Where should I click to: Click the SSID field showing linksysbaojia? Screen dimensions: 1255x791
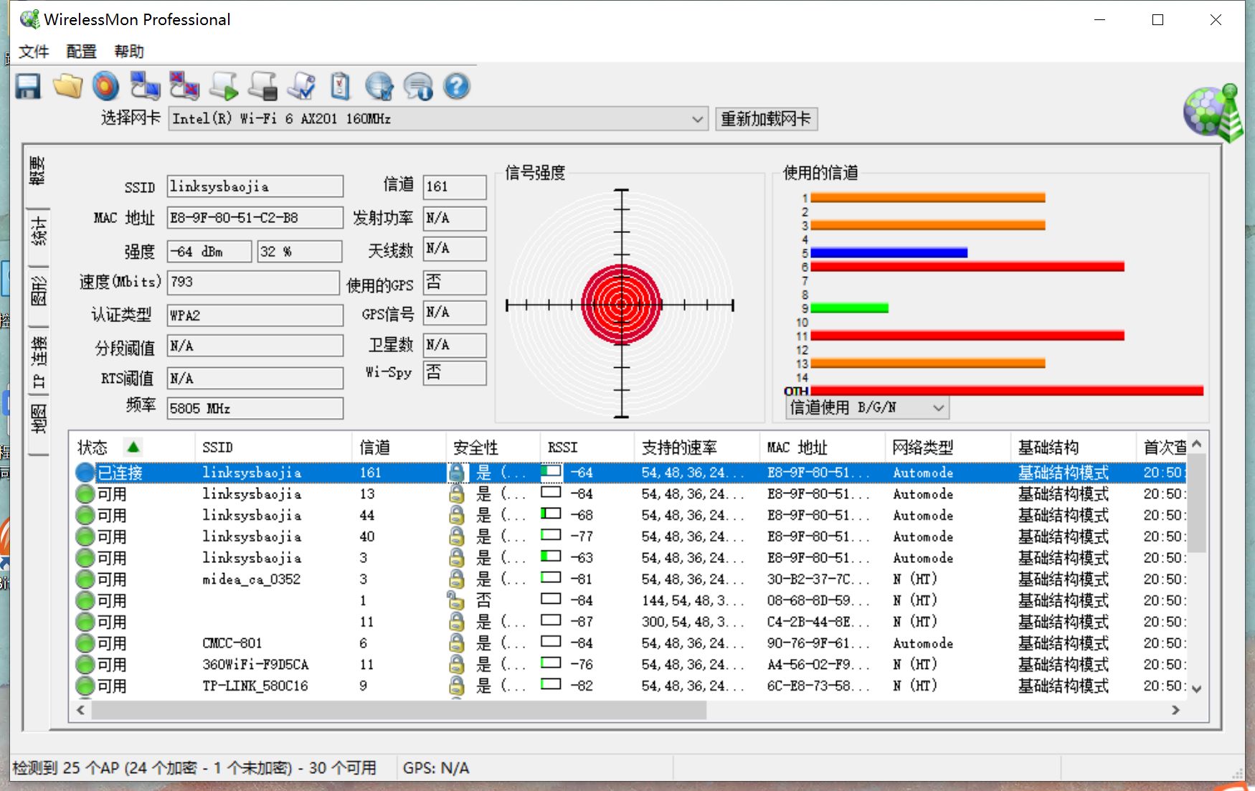point(255,186)
